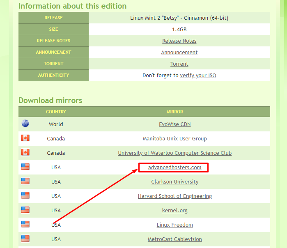Select the Linux Freedom mirror

(174, 225)
